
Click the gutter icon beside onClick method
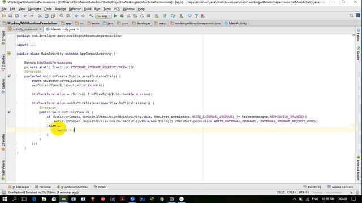[x=9, y=112]
